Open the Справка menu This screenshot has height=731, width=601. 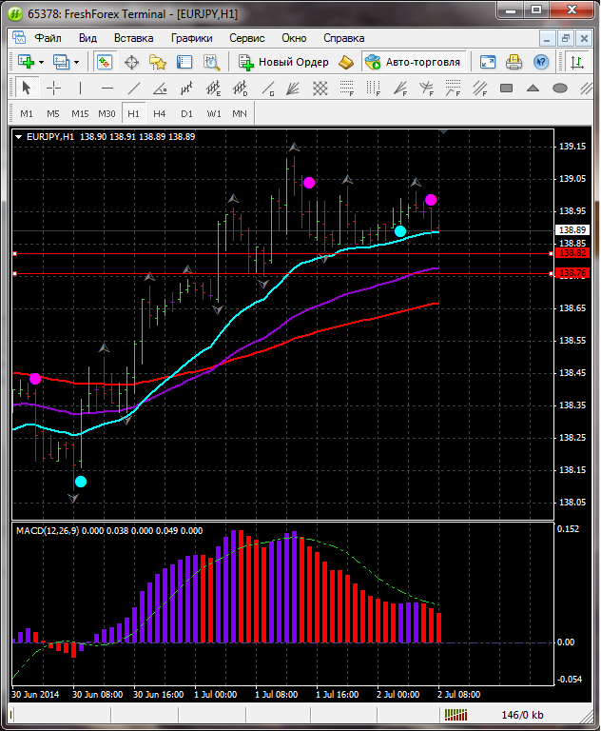point(344,38)
